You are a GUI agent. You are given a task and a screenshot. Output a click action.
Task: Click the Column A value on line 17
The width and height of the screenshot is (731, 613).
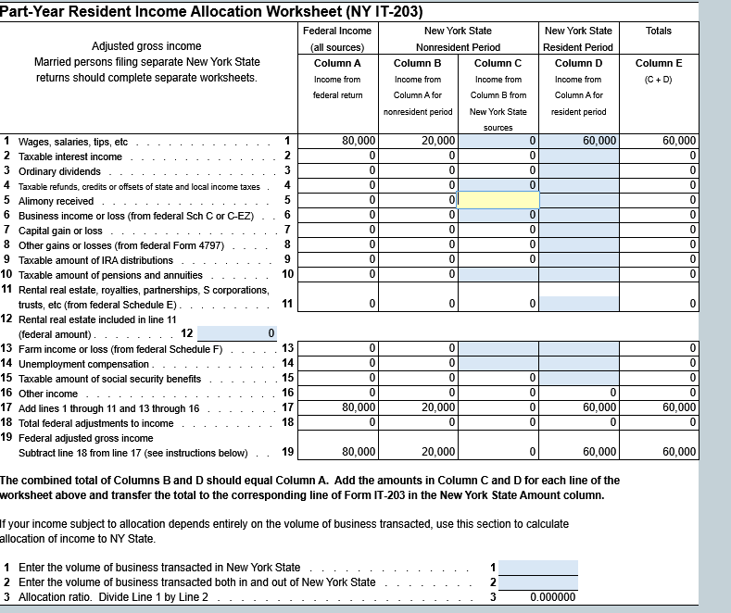[359, 407]
